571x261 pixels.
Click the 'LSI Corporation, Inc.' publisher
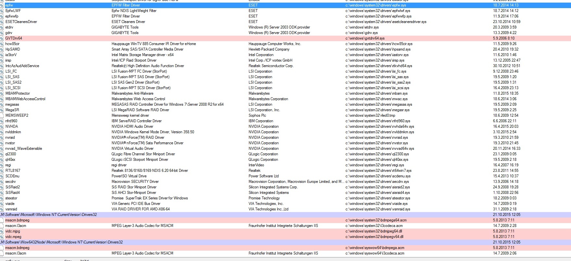(x=264, y=110)
